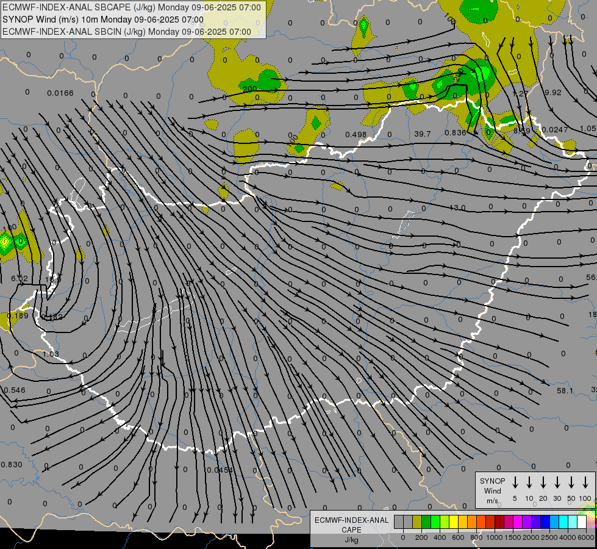Click the wind legend arrow labeled 50
The width and height of the screenshot is (597, 549).
coord(571,483)
